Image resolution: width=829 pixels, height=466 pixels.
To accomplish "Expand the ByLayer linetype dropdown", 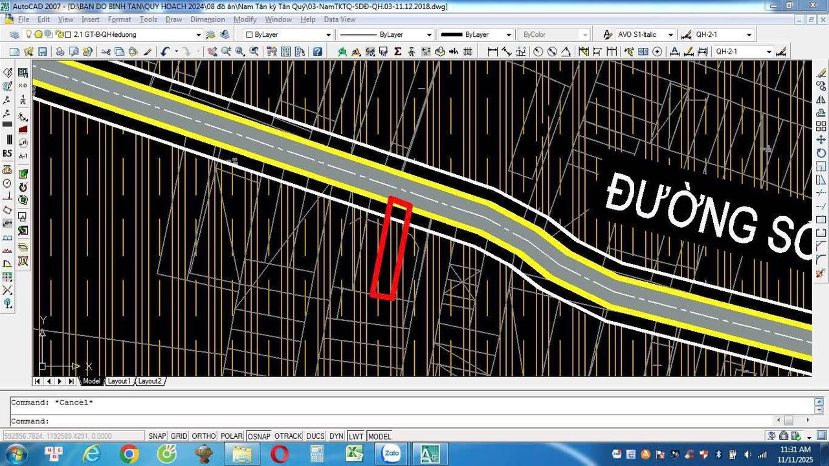I will click(428, 35).
